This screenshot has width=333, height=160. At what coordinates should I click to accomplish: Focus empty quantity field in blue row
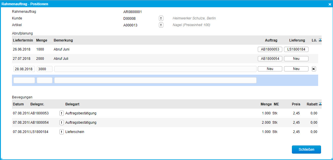[45, 80]
